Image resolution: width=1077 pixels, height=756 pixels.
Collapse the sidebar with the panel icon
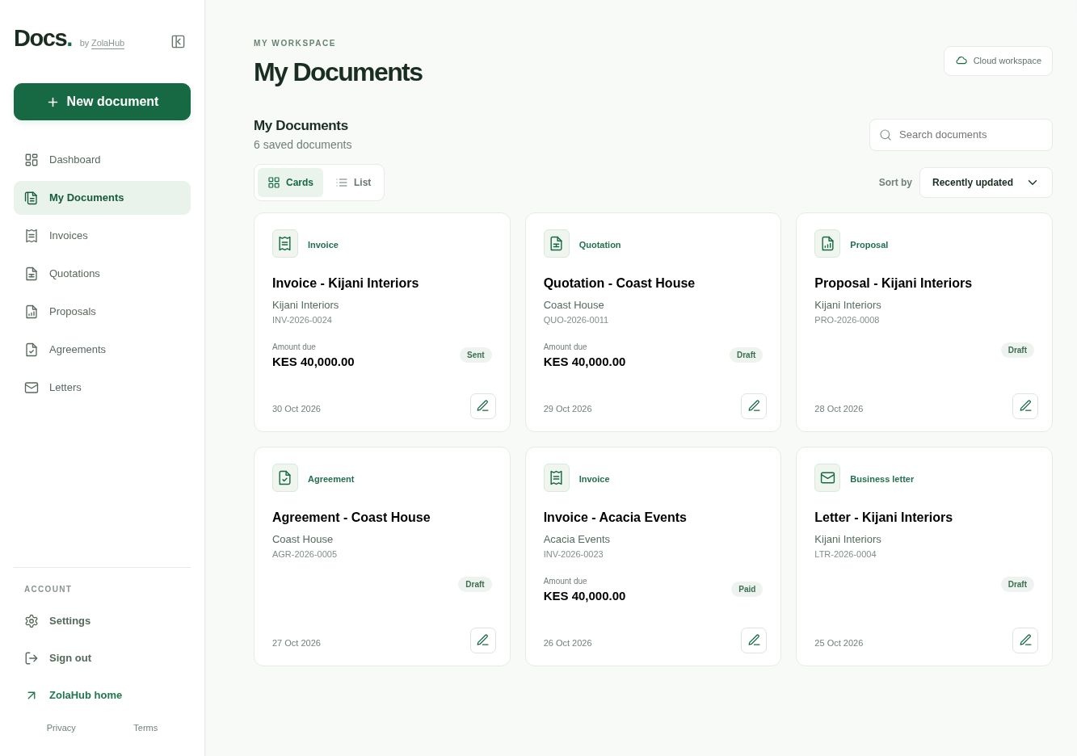tap(179, 42)
